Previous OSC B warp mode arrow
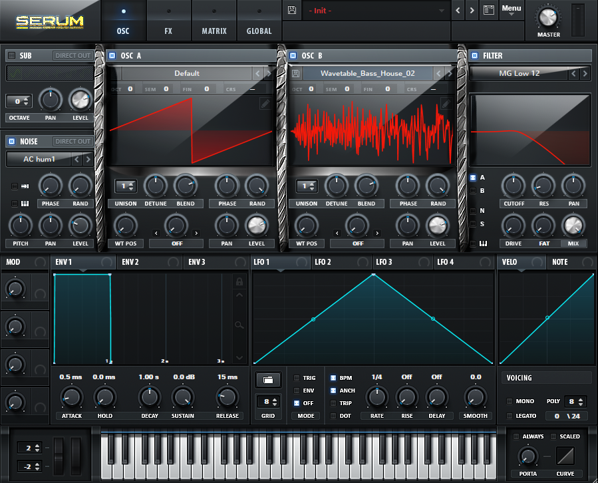 pyautogui.click(x=337, y=233)
